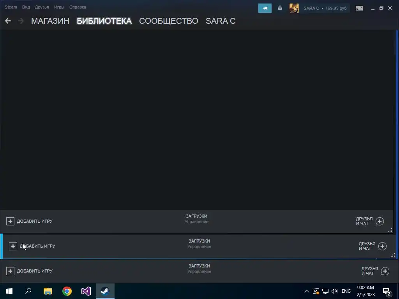Open the envelope inbox notifications icon

[280, 8]
